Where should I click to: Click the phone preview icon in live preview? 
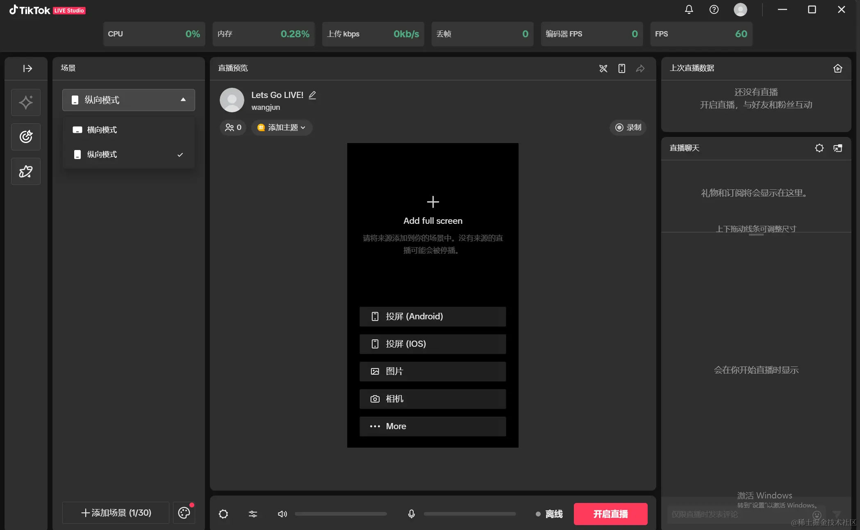click(621, 68)
